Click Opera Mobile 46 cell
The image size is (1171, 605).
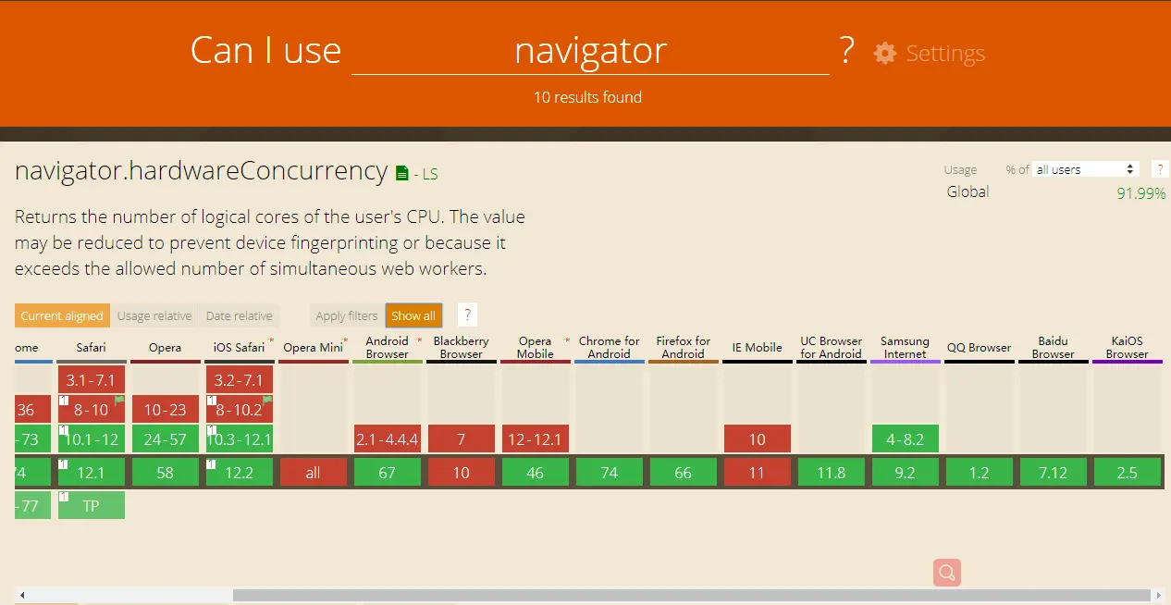(536, 473)
